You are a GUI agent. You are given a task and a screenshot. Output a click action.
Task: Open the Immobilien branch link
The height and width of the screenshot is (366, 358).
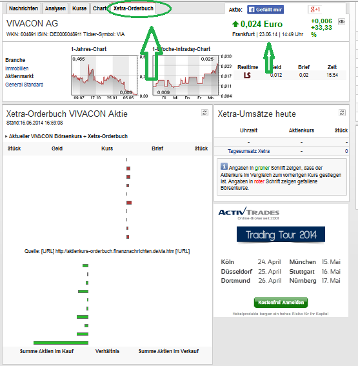(x=17, y=68)
